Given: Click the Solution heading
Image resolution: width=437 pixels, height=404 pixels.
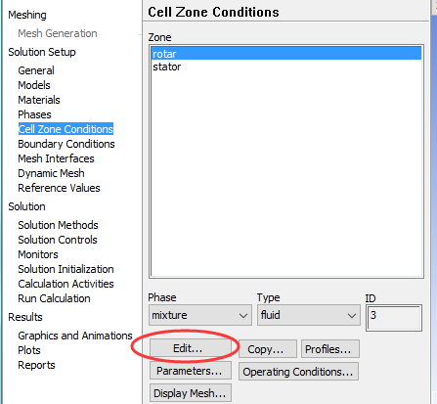Looking at the screenshot, I should click(x=26, y=206).
